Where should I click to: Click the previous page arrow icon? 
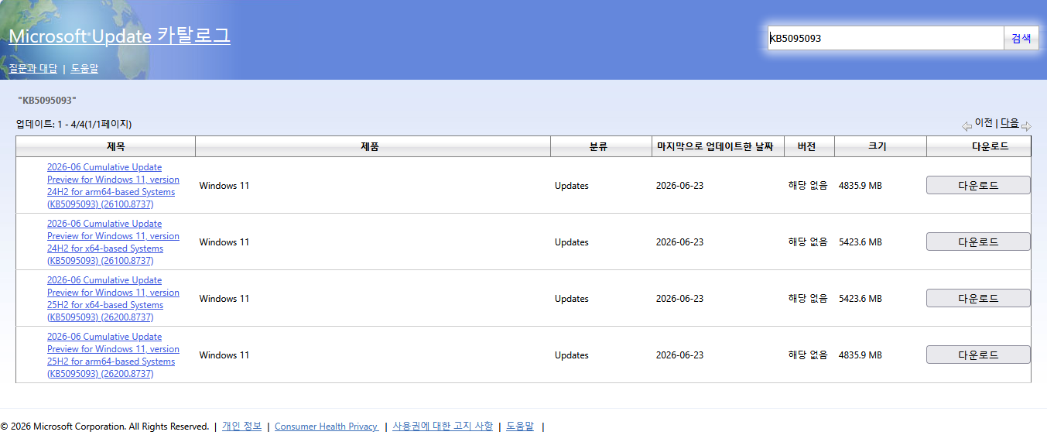coord(967,126)
